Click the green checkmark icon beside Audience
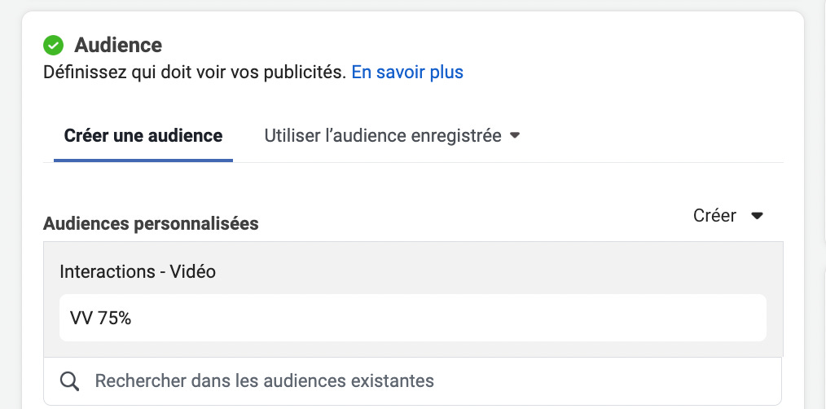Image resolution: width=826 pixels, height=409 pixels. click(53, 46)
